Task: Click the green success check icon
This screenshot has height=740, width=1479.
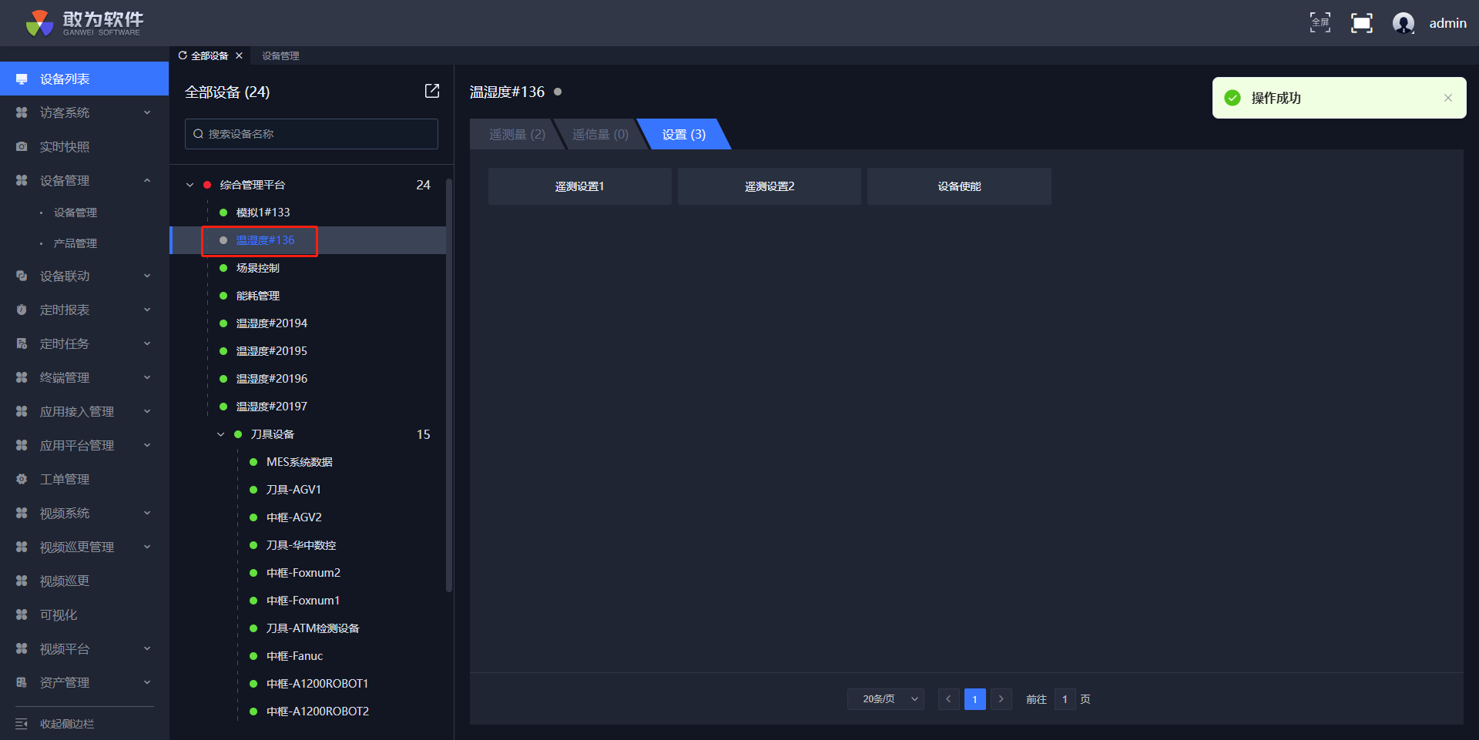Action: (x=1232, y=98)
